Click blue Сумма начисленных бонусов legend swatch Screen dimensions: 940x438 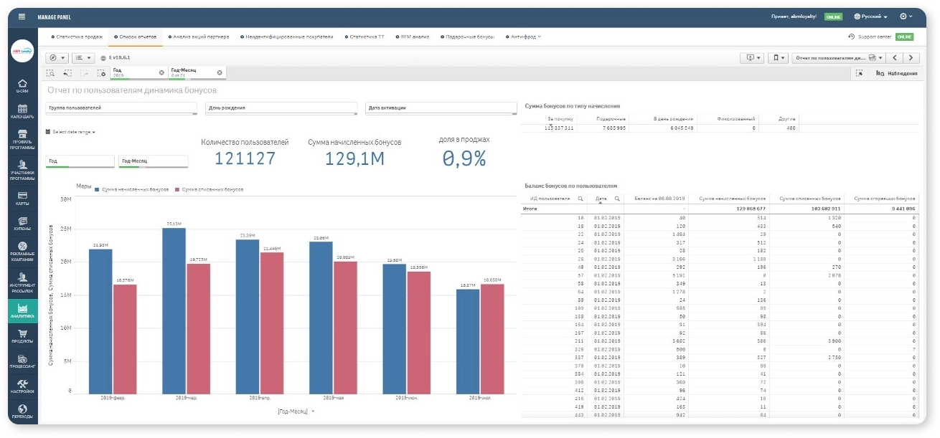pyautogui.click(x=98, y=190)
